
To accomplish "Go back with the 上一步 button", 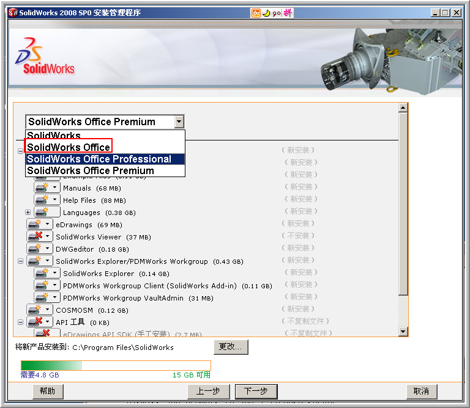I will (208, 392).
